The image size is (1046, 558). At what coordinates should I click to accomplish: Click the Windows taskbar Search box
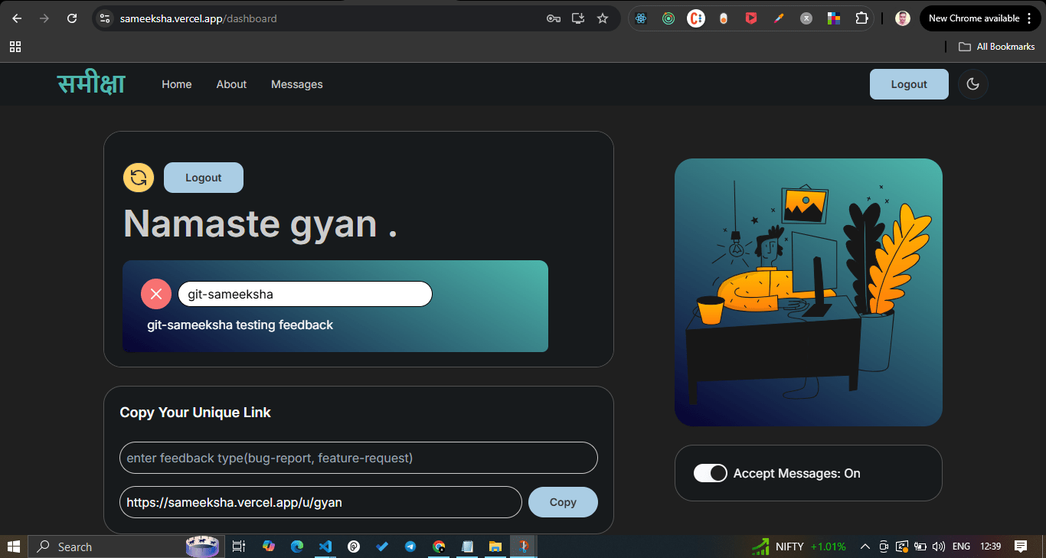point(126,547)
